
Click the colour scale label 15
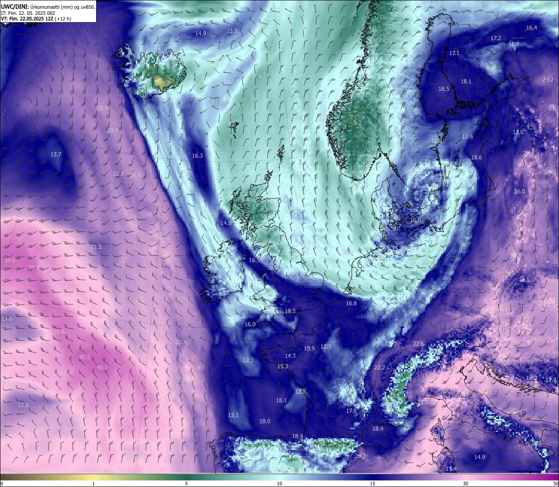coord(373,484)
